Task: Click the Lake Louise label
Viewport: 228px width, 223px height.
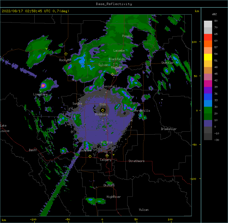Action: point(4,128)
